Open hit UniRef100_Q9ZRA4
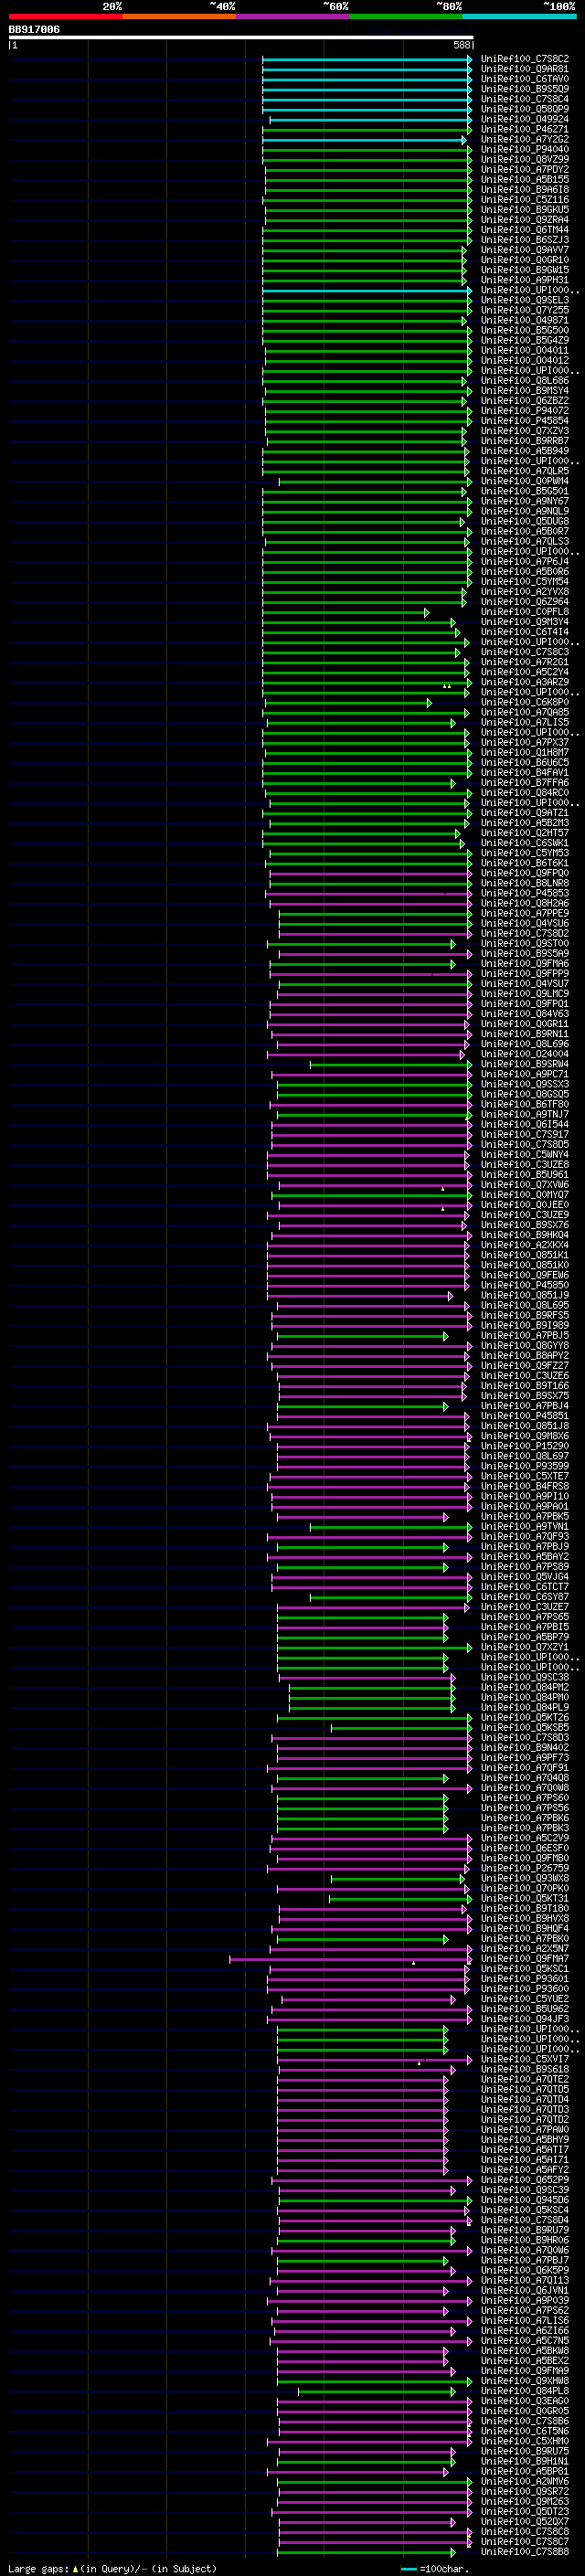Image resolution: width=585 pixels, height=2576 pixels. [525, 220]
